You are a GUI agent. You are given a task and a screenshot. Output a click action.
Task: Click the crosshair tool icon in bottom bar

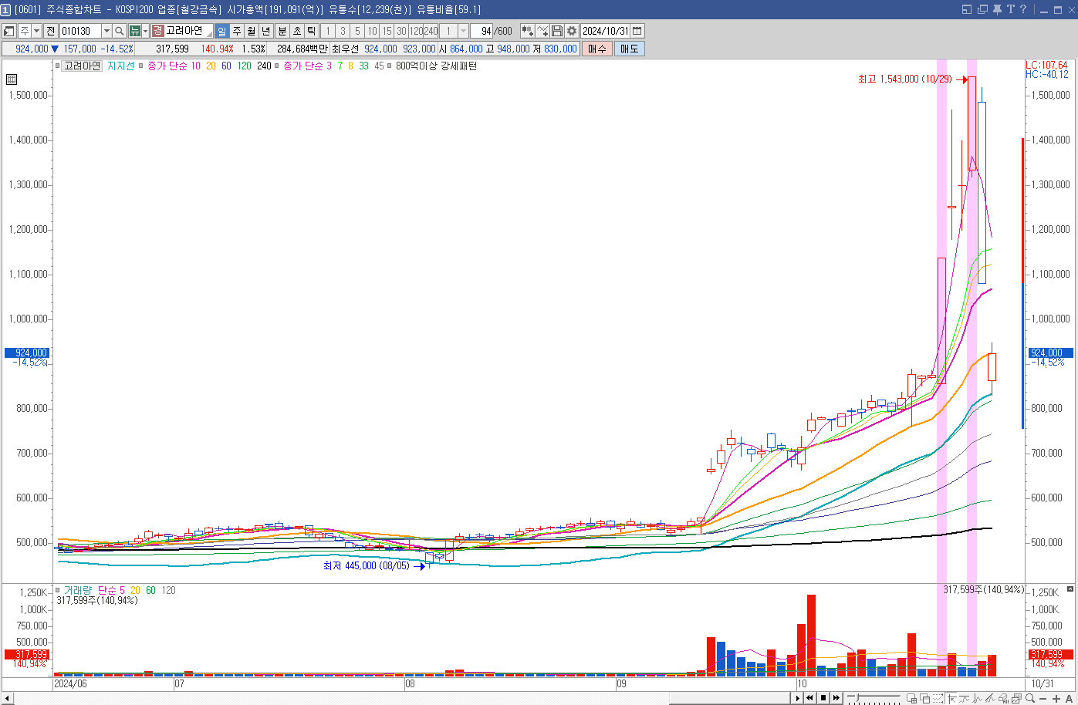point(951,698)
